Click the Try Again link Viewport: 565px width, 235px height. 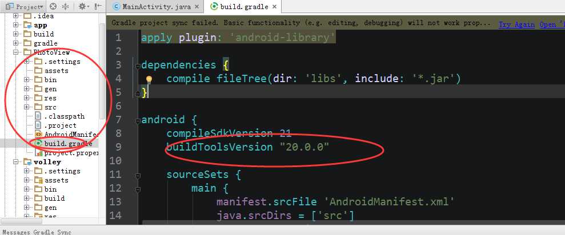tap(516, 24)
